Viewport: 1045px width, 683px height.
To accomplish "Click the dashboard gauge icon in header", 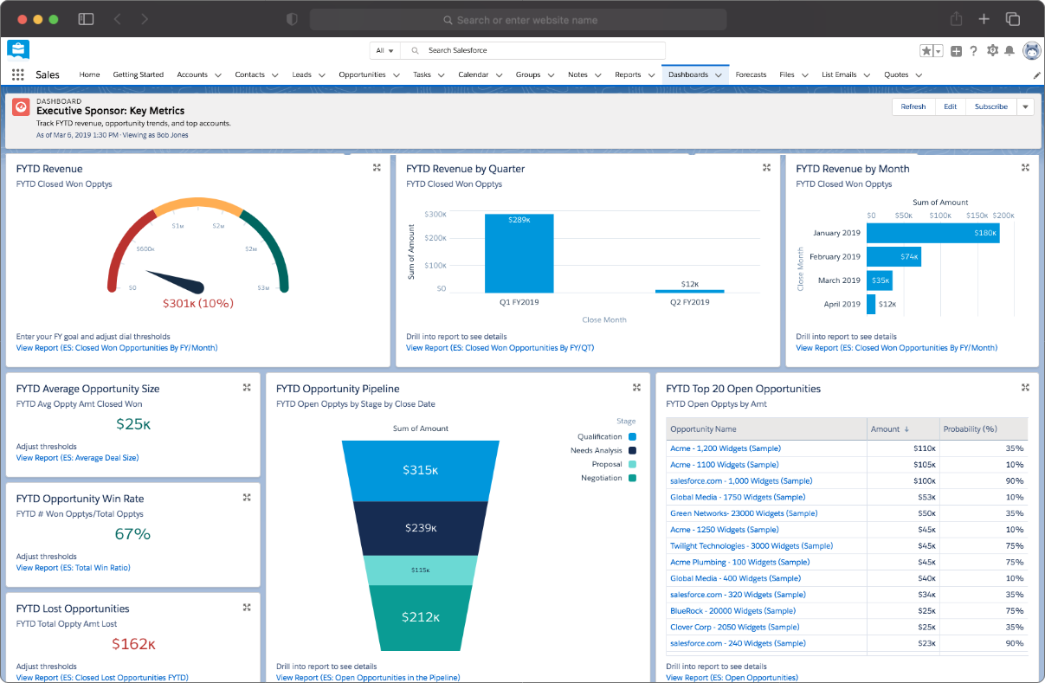I will tap(22, 107).
